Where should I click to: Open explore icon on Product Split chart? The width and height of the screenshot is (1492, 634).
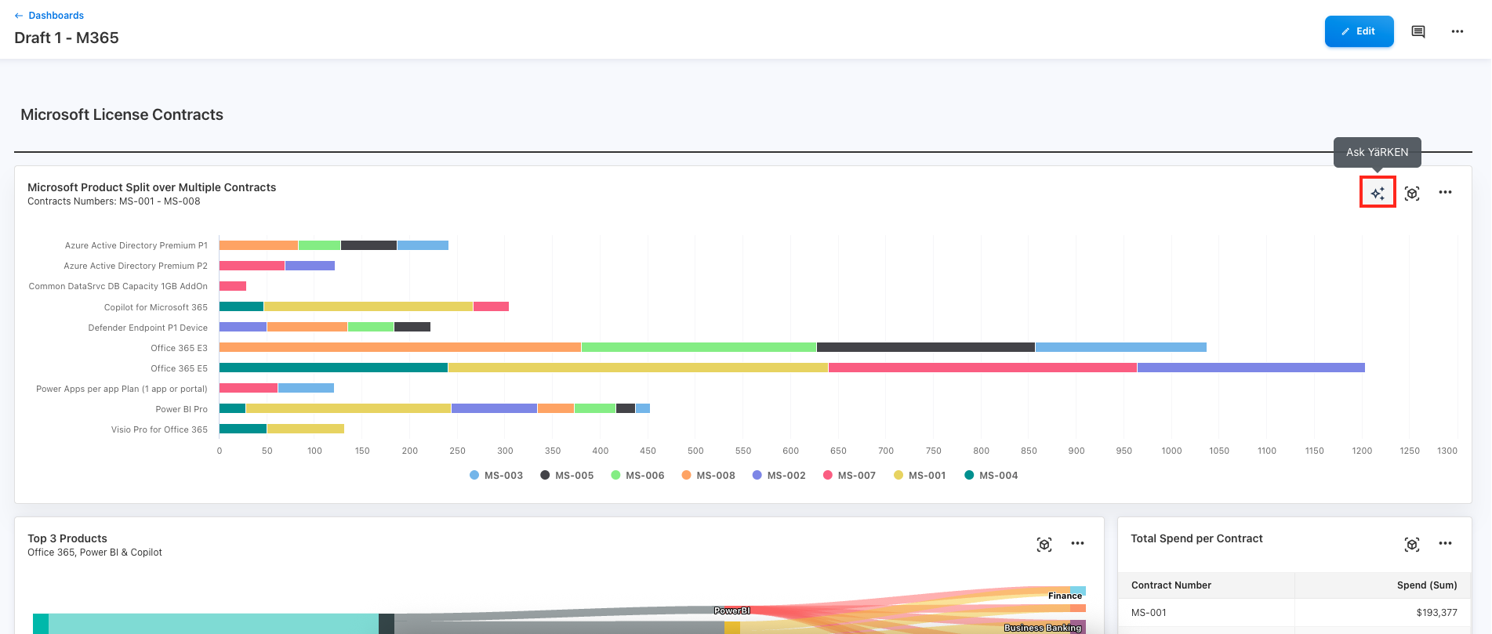coord(1411,193)
